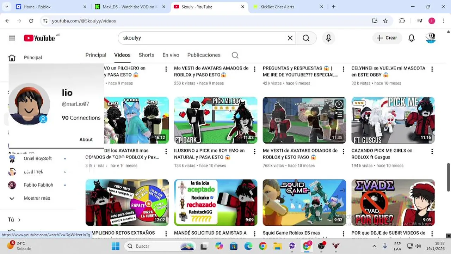
Task: Clear the search text with the X
Action: tap(290, 38)
